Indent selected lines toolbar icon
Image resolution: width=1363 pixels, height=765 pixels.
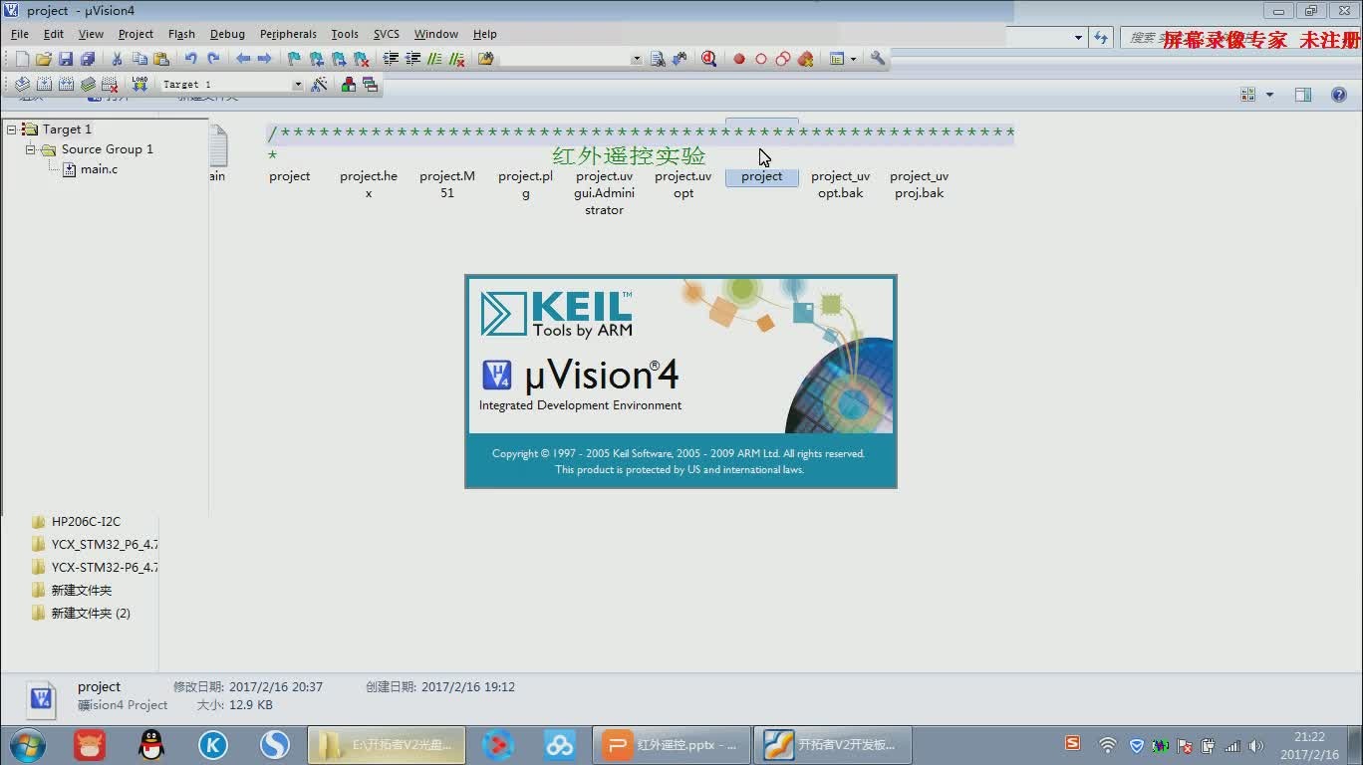coord(391,59)
